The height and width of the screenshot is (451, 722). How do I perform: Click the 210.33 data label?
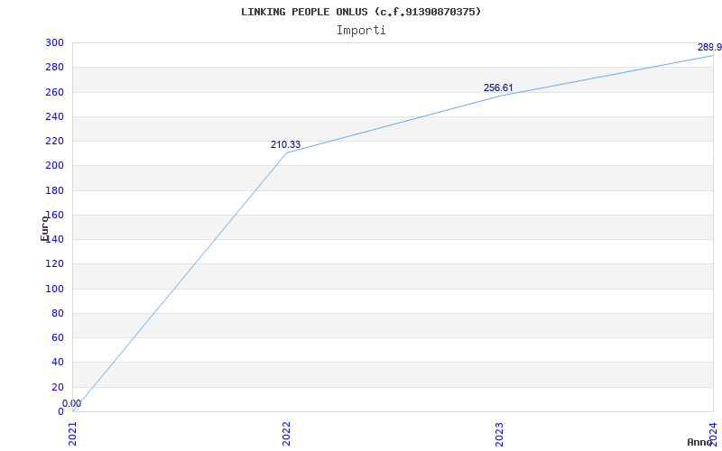point(285,144)
